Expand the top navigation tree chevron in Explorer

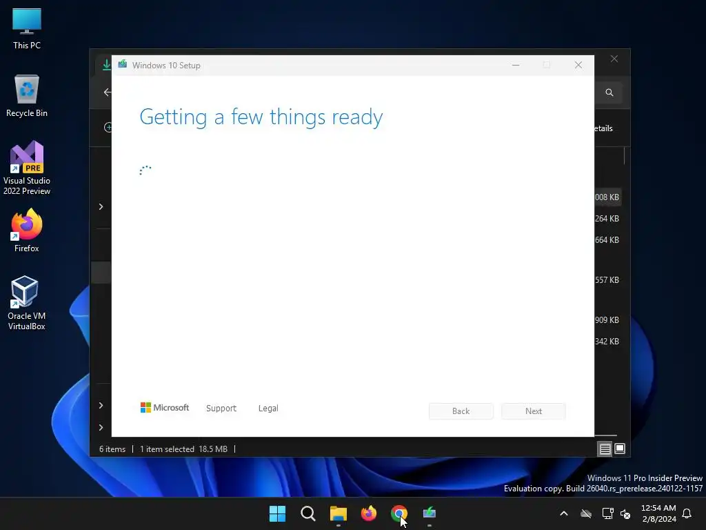pos(101,206)
